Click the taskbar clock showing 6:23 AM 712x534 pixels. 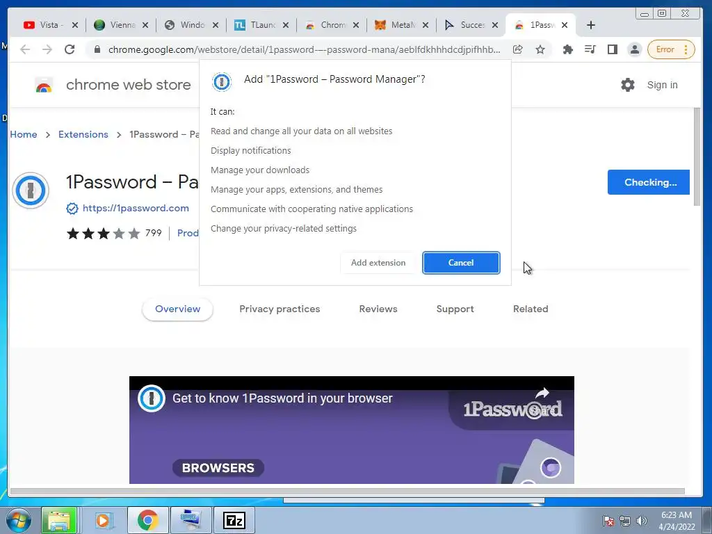[677, 521]
